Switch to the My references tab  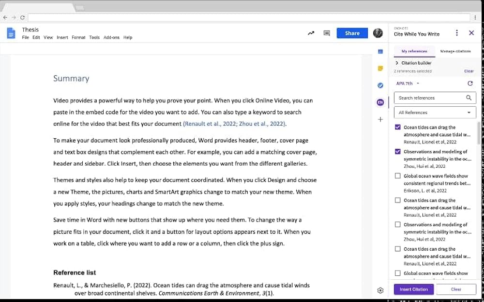click(415, 51)
